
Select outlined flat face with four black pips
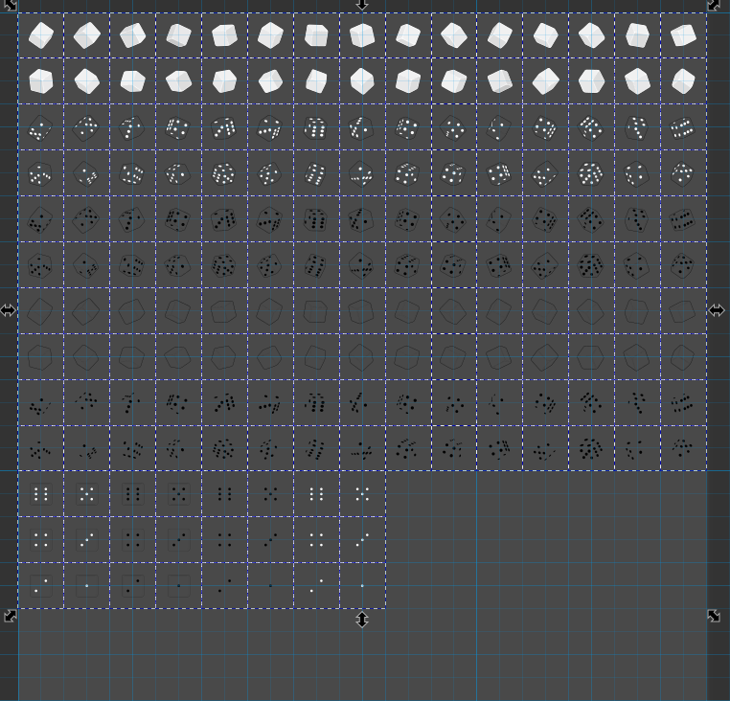click(133, 540)
